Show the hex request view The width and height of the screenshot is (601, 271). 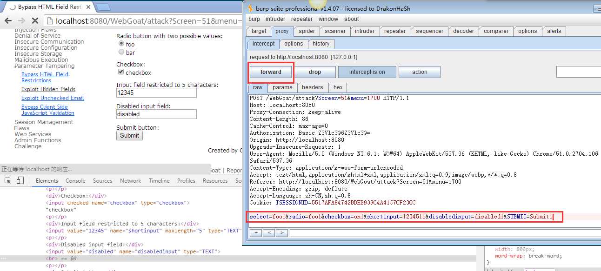(x=338, y=87)
